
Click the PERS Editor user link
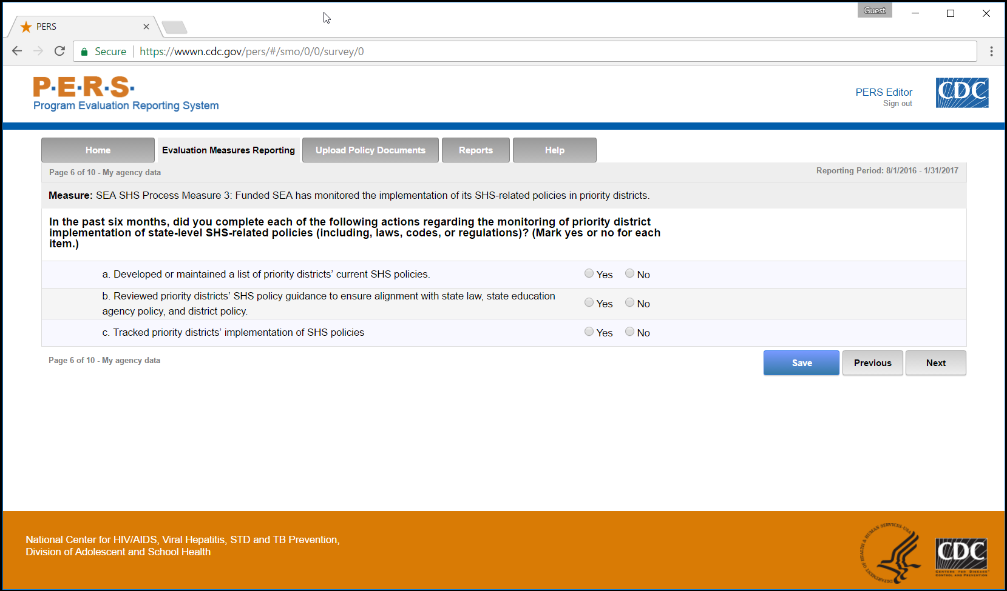[884, 92]
